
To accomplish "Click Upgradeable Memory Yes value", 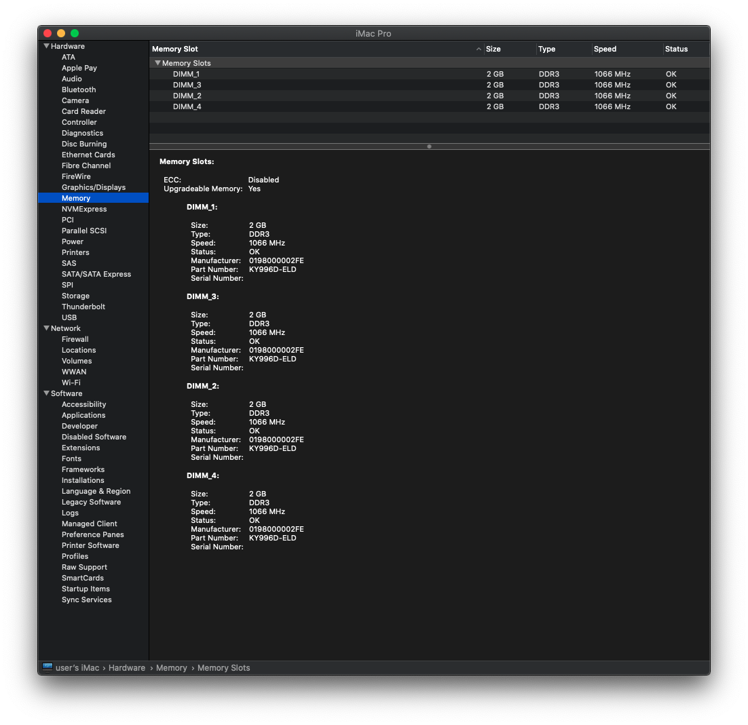I will tap(255, 189).
